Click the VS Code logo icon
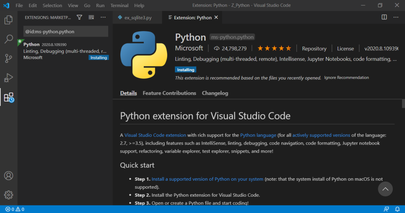Screen dimensions: 405x213 point(6,5)
